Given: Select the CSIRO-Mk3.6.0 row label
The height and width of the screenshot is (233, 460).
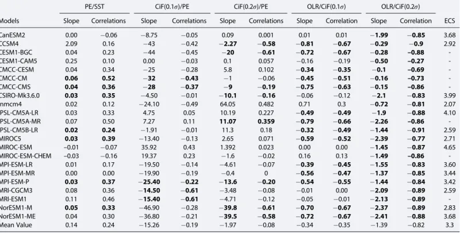Looking at the screenshot, I should (20, 96).
